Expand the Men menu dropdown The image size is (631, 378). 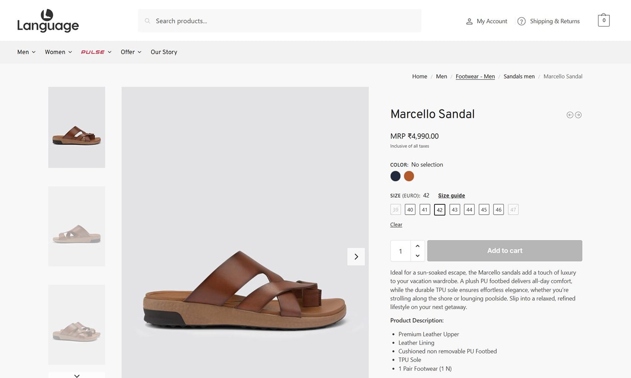(x=26, y=52)
